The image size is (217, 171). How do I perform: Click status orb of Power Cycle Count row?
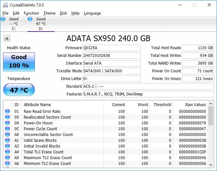[x=7, y=129]
